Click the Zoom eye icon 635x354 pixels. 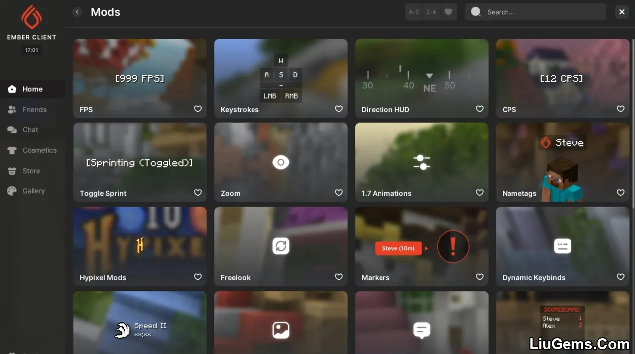click(281, 162)
